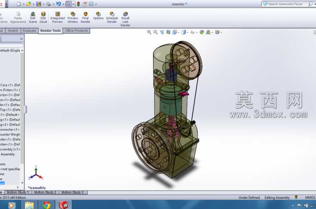
Task: Activate the Select cursor tool
Action: click(x=68, y=4)
